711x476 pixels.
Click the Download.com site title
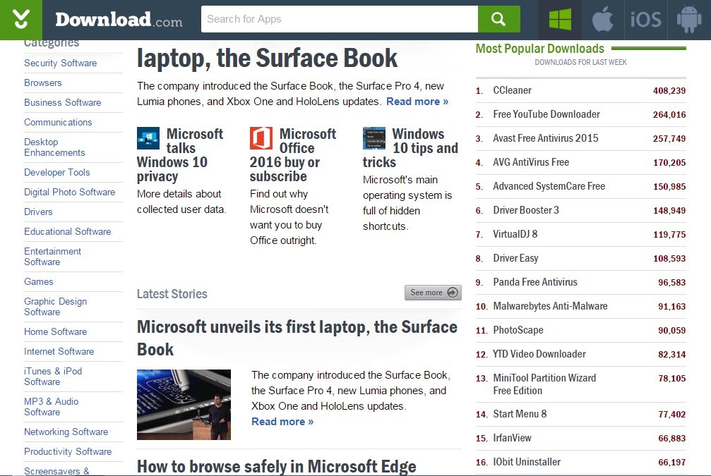pyautogui.click(x=119, y=20)
